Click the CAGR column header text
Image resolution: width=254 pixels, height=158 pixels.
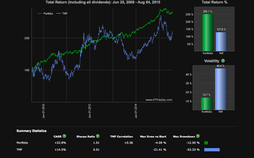(58, 137)
